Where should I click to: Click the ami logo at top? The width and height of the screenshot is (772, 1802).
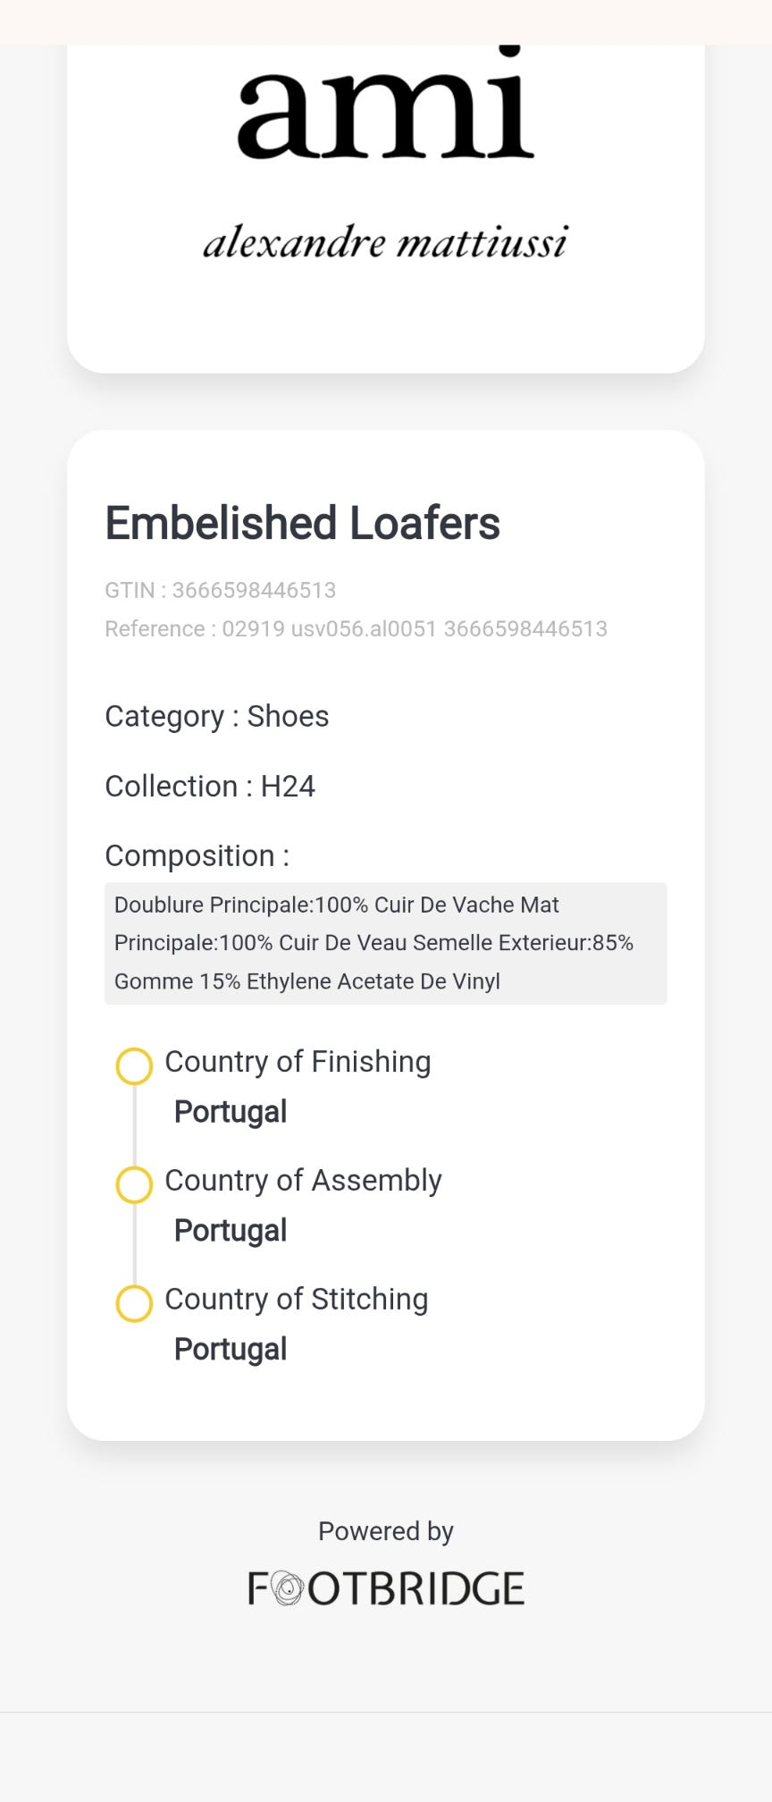coord(385,106)
